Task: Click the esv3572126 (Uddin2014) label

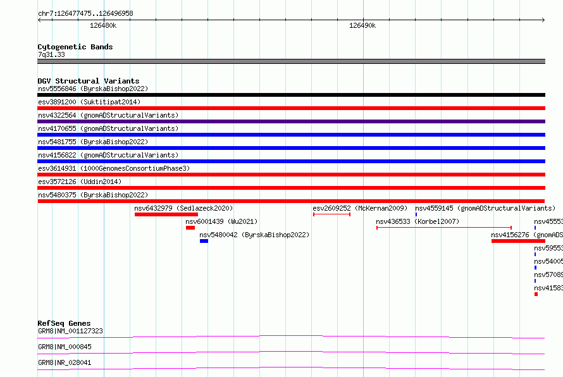Action: (80, 182)
